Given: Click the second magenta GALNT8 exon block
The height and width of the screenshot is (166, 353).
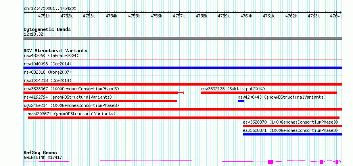Looking at the screenshot, I should pyautogui.click(x=322, y=162).
